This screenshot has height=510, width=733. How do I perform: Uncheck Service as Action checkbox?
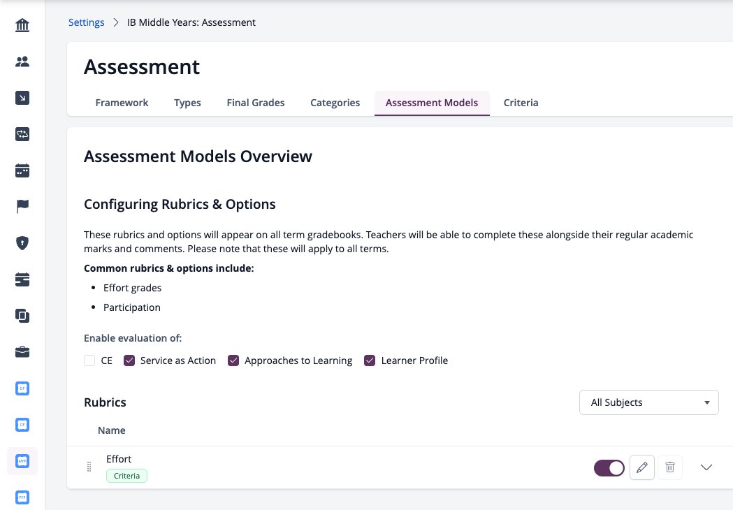click(x=129, y=360)
